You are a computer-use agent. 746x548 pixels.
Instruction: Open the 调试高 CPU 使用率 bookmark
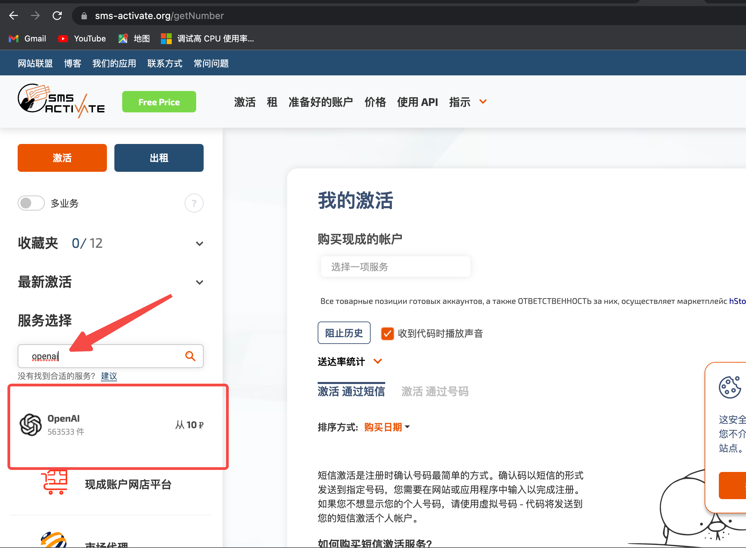click(x=207, y=39)
